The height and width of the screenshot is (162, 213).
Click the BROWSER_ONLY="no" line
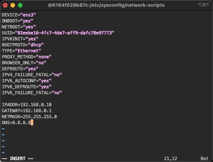pyautogui.click(x=24, y=63)
